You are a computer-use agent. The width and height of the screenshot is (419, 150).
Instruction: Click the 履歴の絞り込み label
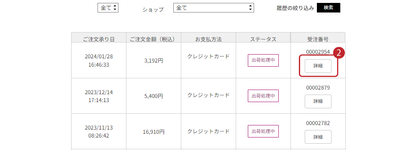pos(295,8)
